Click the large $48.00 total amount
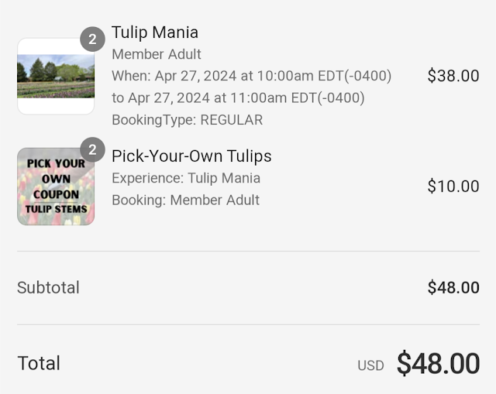The image size is (496, 394). pos(439,363)
